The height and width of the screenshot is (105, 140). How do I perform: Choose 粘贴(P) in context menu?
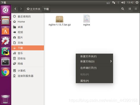(x=94, y=74)
